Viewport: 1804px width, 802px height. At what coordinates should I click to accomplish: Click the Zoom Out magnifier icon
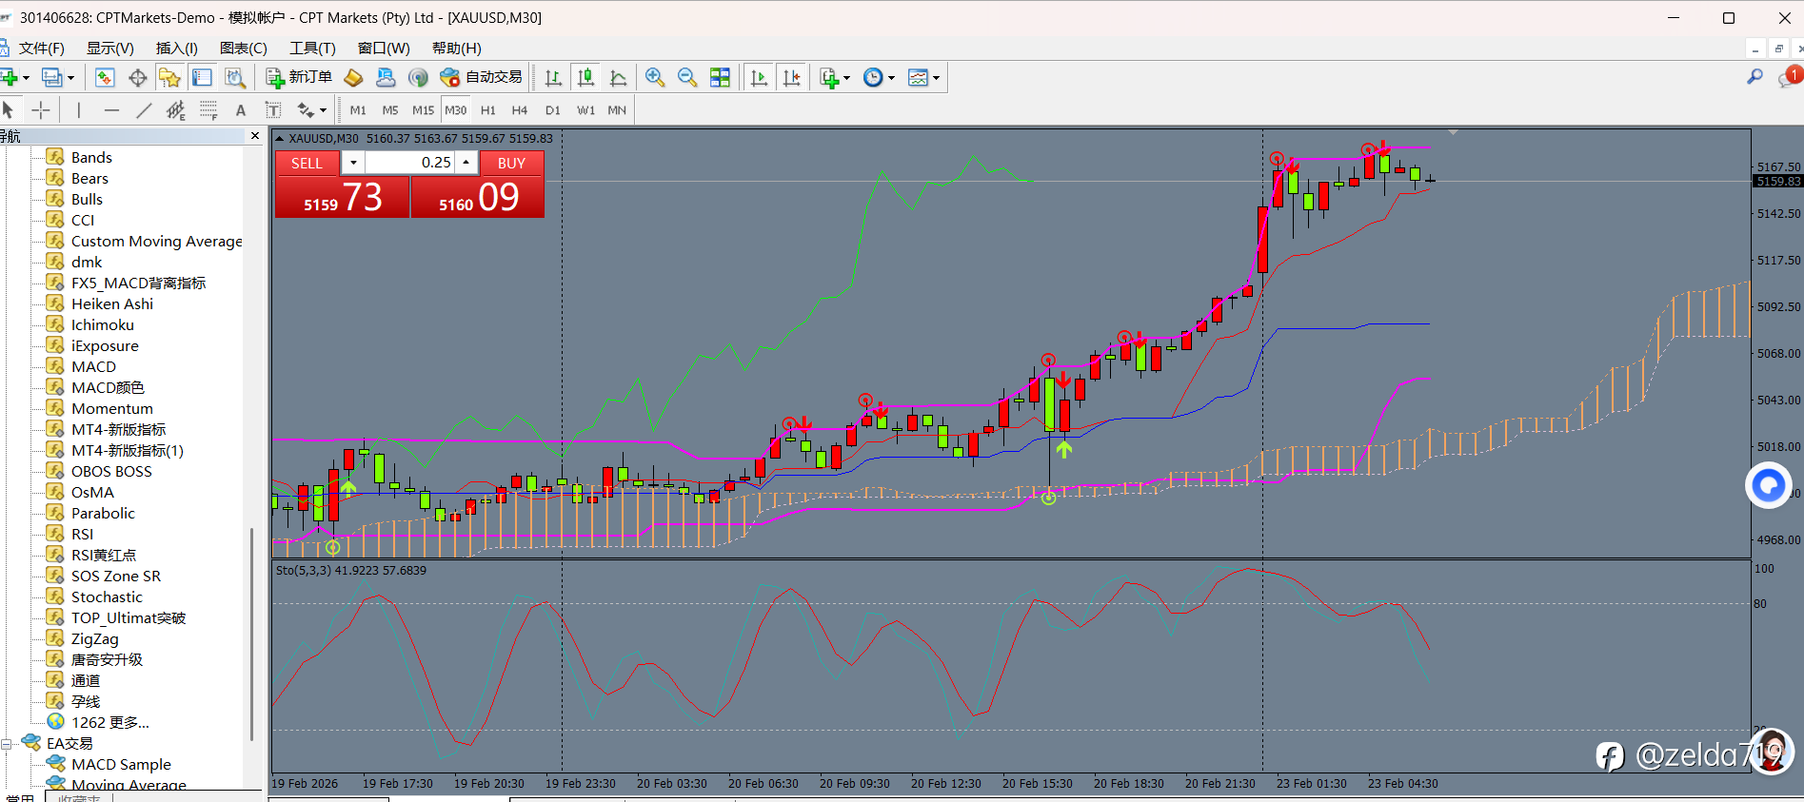(687, 78)
